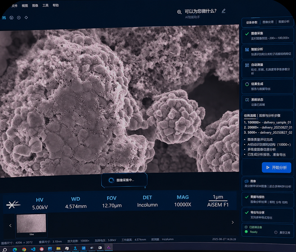
Task: Click the circle-dot target icon in the top toolbar
Action: pos(19,18)
